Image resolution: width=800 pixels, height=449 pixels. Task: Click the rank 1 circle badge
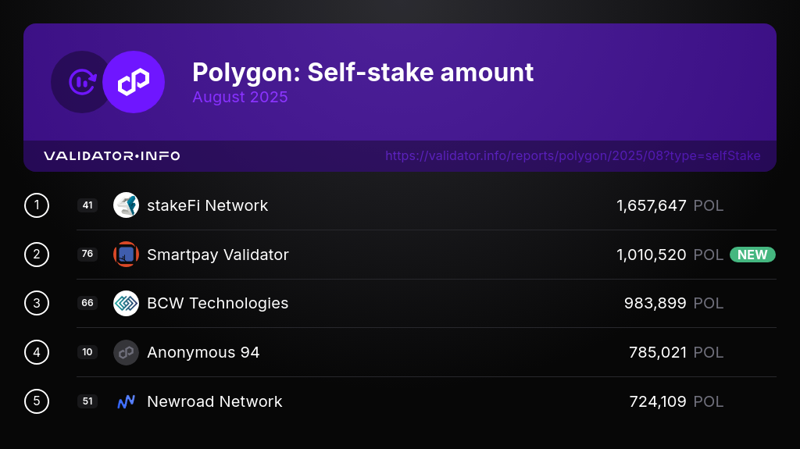pos(37,205)
